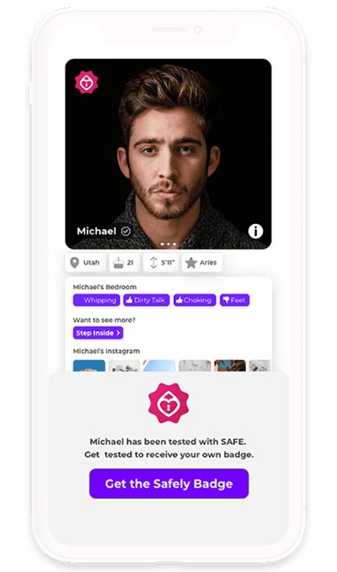
Task: Open the second Instagram photo thumbnail
Action: point(125,366)
